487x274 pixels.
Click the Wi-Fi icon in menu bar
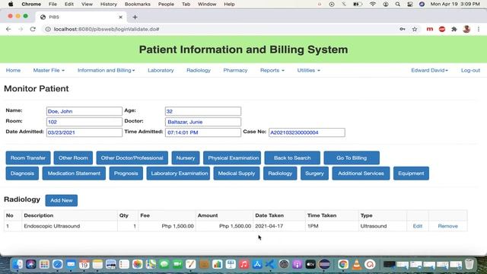pyautogui.click(x=373, y=4)
